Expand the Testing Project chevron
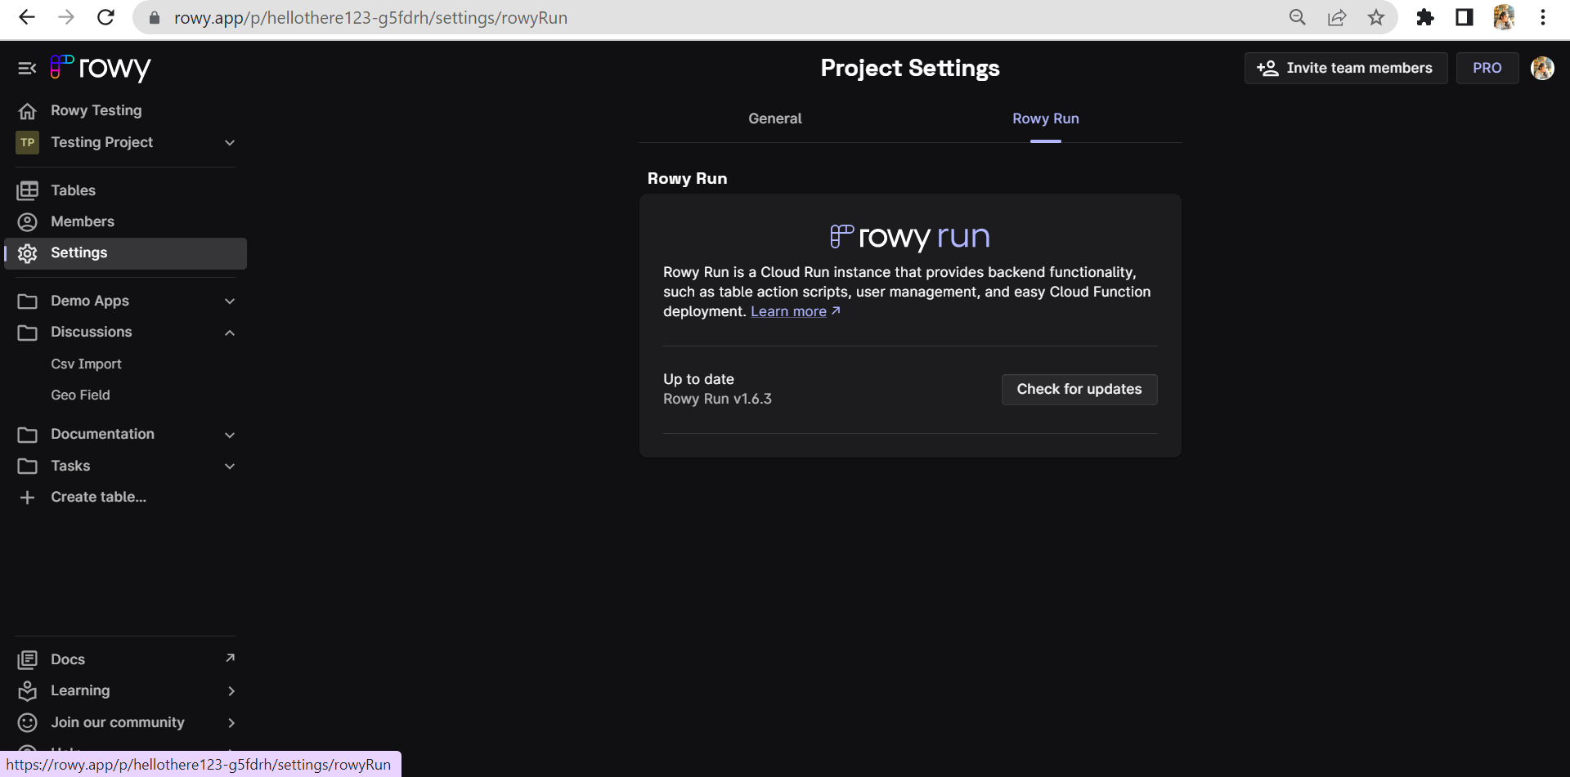Image resolution: width=1570 pixels, height=777 pixels. [229, 142]
